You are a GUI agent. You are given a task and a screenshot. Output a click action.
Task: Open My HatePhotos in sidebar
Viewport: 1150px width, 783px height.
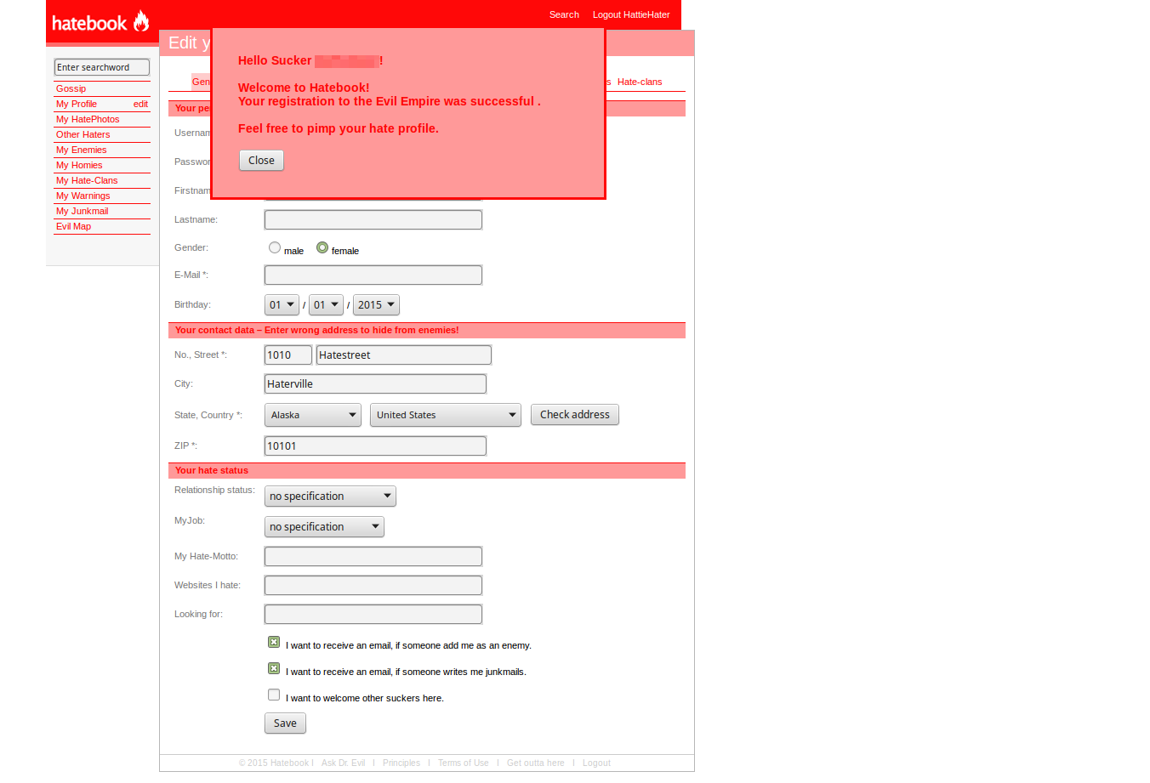coord(88,119)
